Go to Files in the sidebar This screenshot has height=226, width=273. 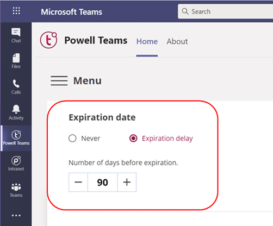pos(16,61)
